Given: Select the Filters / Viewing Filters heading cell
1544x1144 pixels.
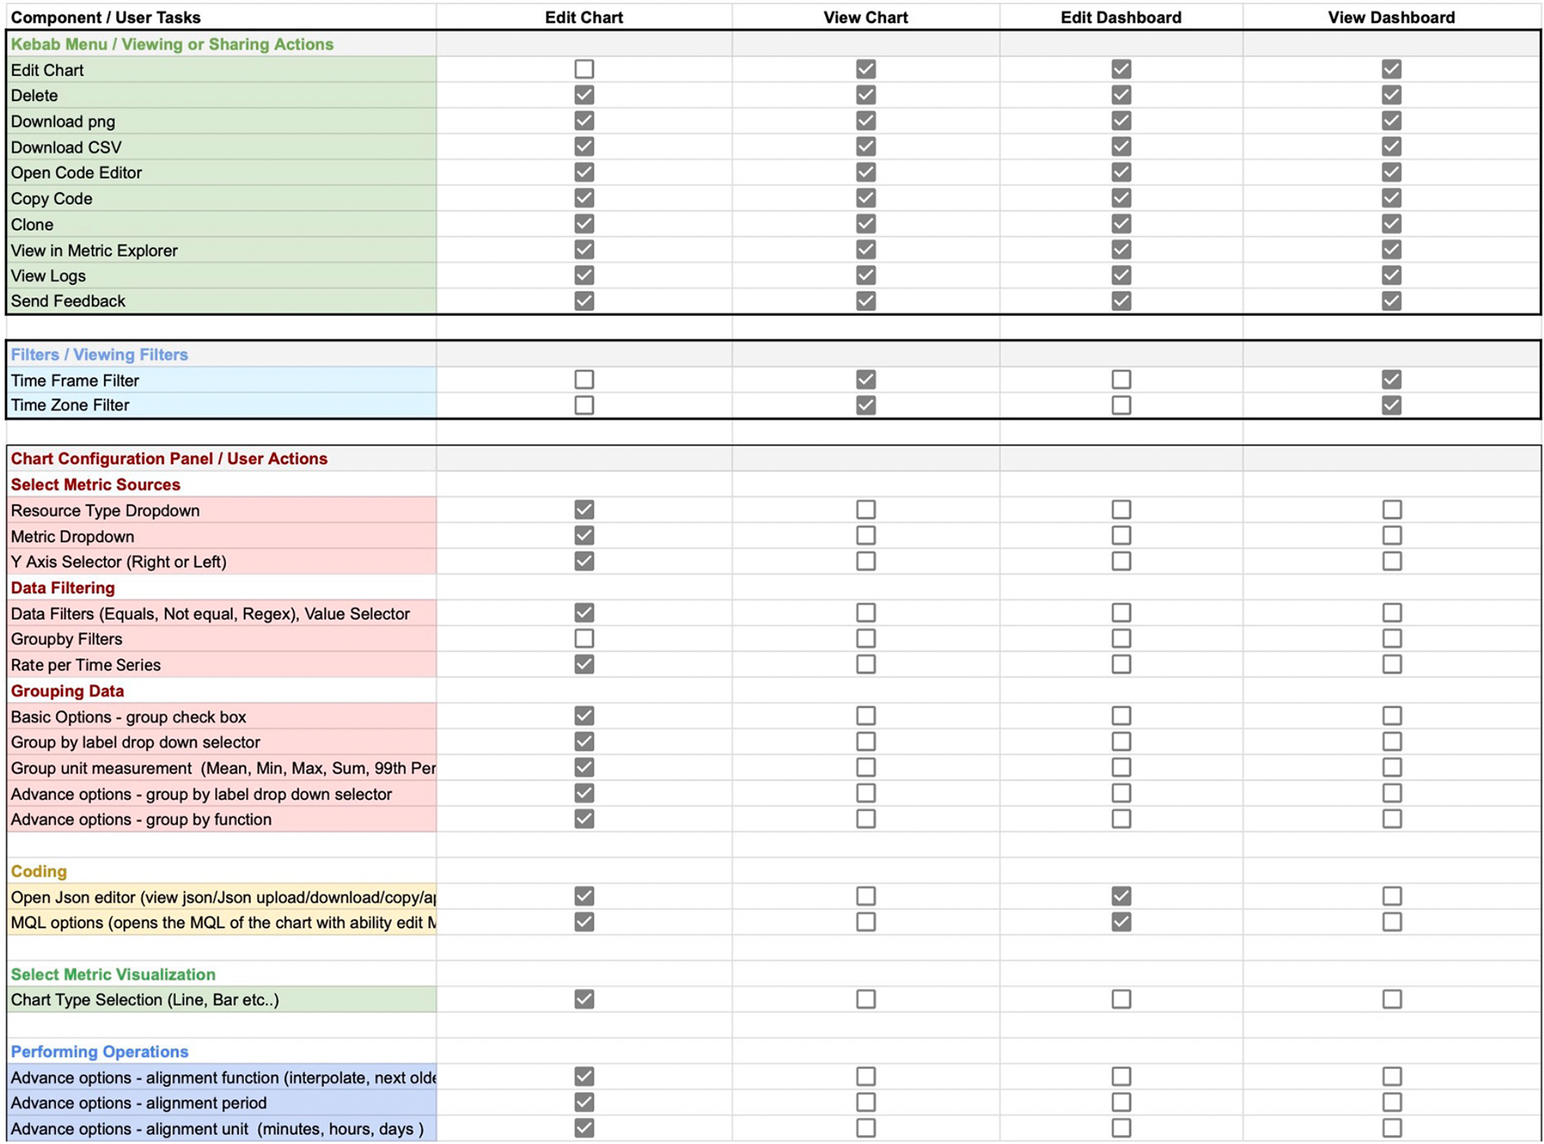Looking at the screenshot, I should coord(100,355).
